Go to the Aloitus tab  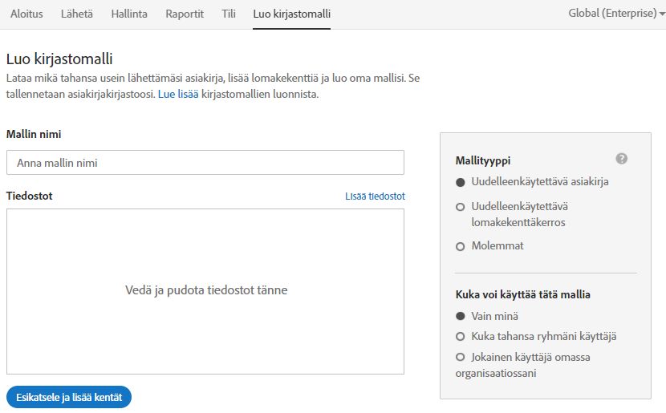(x=26, y=14)
